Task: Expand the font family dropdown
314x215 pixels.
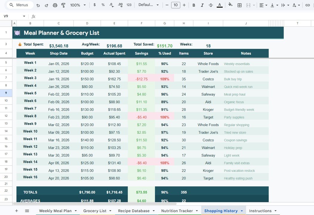Action: (149, 5)
